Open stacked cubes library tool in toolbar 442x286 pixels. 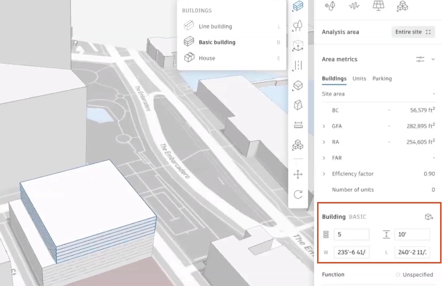(298, 145)
